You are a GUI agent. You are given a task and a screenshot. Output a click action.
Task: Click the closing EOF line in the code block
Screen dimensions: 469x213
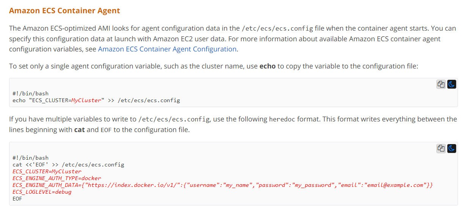pyautogui.click(x=17, y=199)
